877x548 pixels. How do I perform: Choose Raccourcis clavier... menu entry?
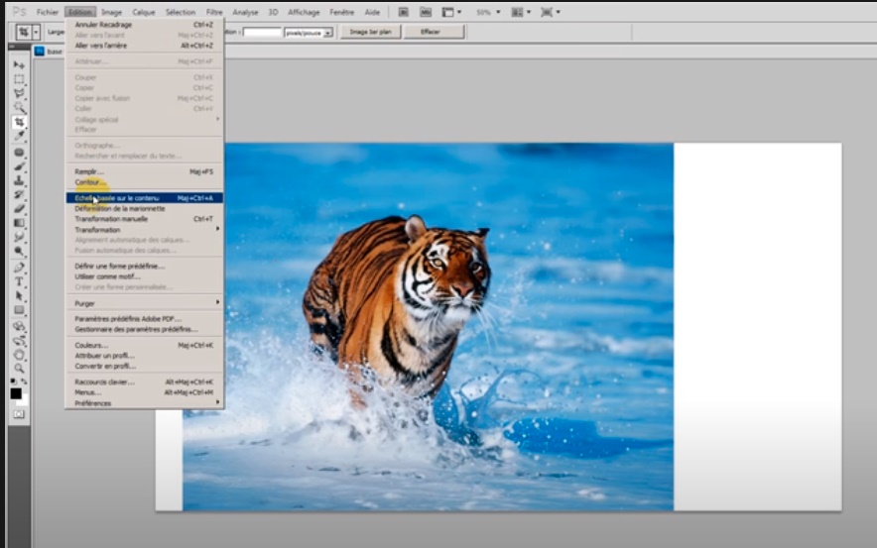tap(144, 383)
